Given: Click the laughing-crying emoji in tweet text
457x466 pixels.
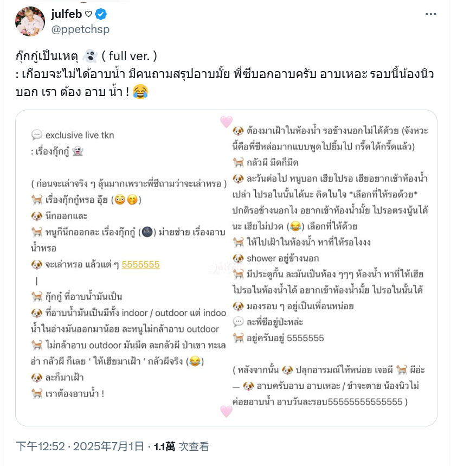Looking at the screenshot, I should 140,92.
